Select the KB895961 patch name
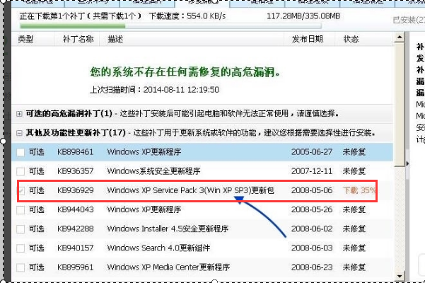Viewport: 425px width, 283px height. [x=76, y=267]
